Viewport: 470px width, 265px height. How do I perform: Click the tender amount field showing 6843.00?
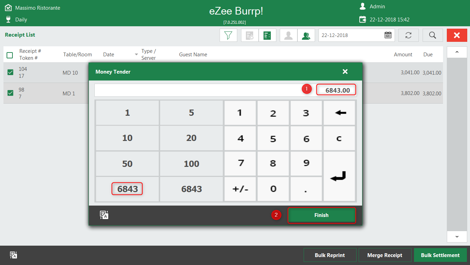[225, 90]
